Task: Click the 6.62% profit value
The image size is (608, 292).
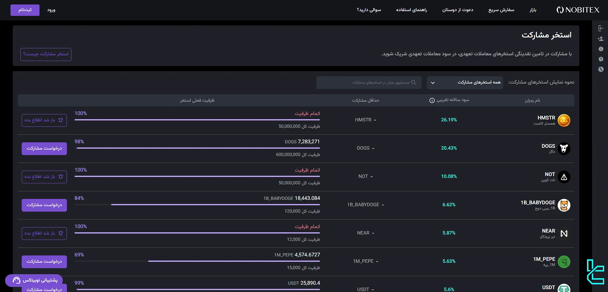Action: [x=449, y=205]
